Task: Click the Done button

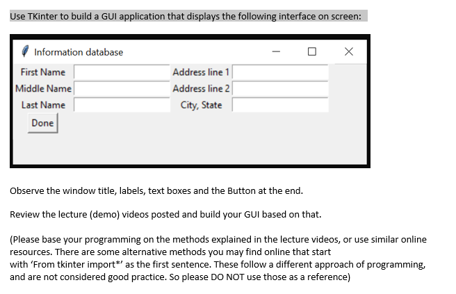Action: pyautogui.click(x=43, y=123)
